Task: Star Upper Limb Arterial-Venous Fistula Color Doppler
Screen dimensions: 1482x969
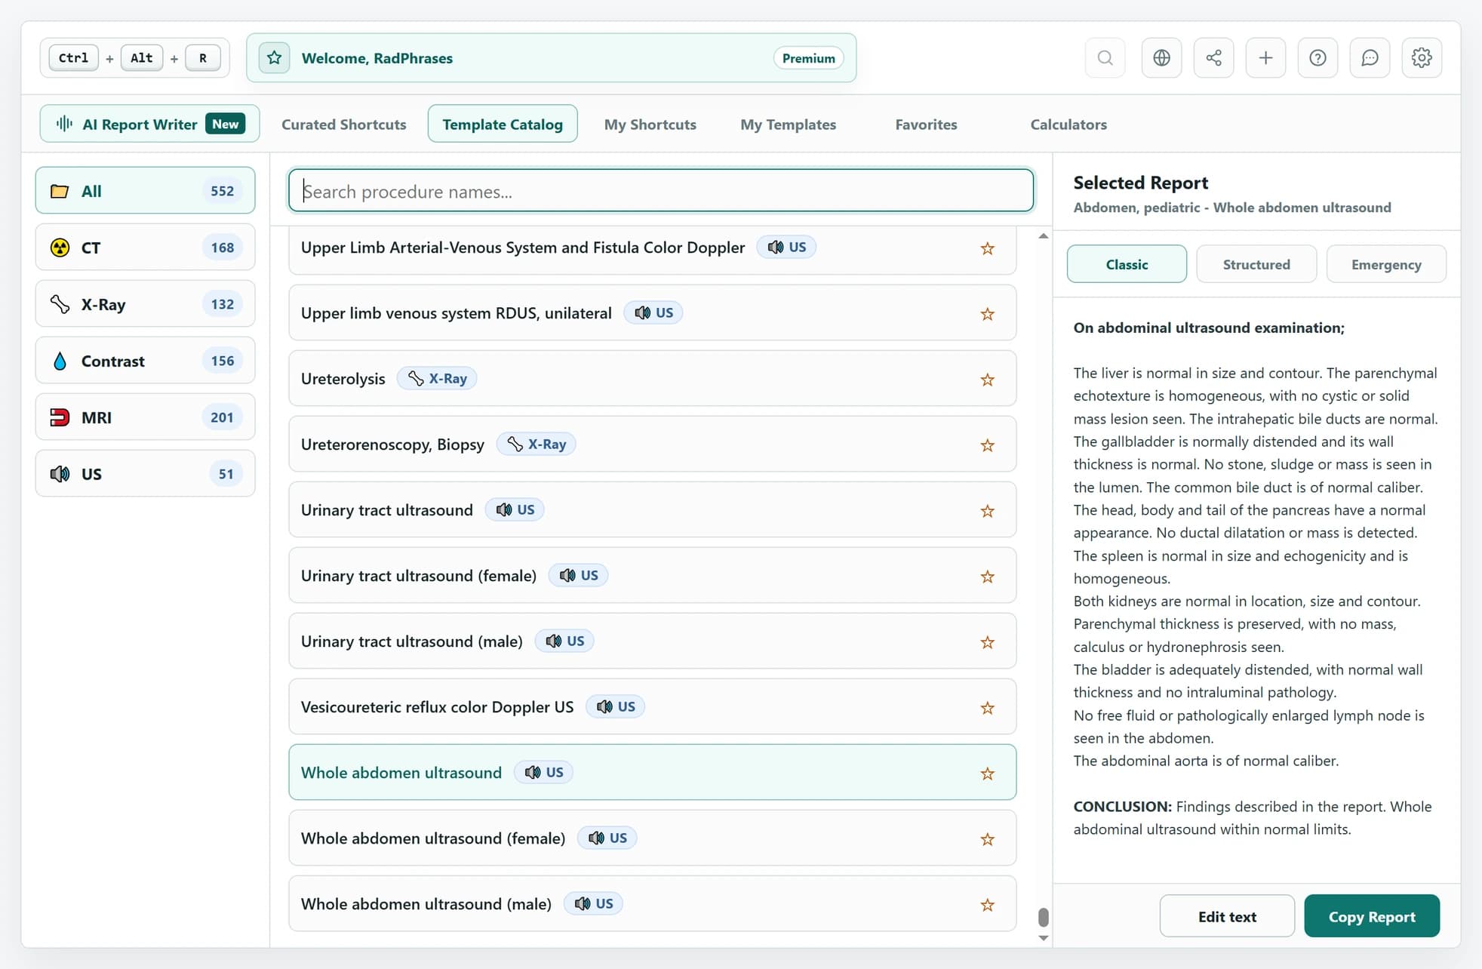Action: tap(987, 248)
